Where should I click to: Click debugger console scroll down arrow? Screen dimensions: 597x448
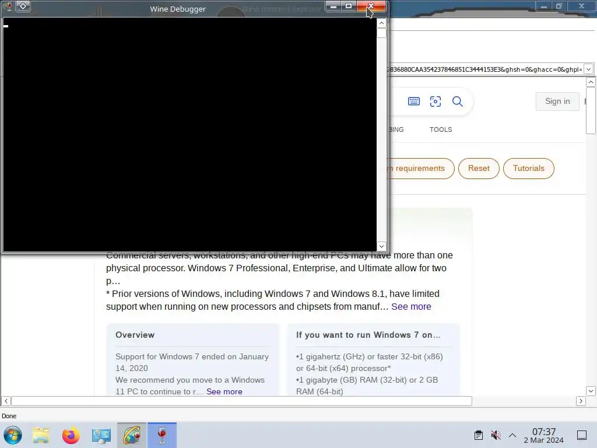[381, 247]
